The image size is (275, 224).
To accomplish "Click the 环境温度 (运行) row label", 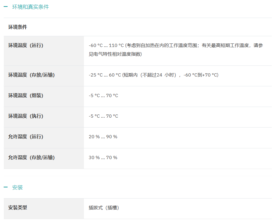I will click(26, 45).
